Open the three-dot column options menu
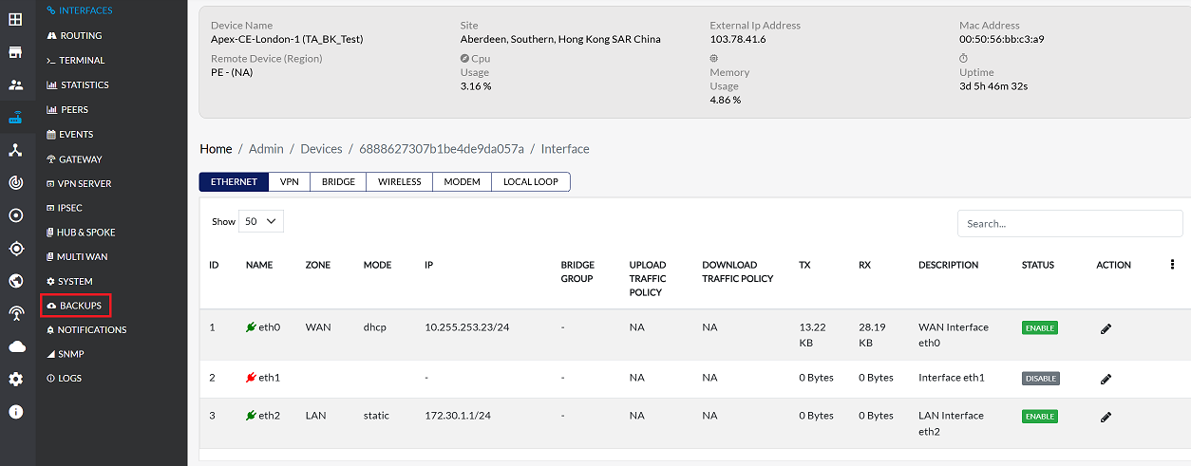This screenshot has width=1191, height=466. pyautogui.click(x=1172, y=265)
